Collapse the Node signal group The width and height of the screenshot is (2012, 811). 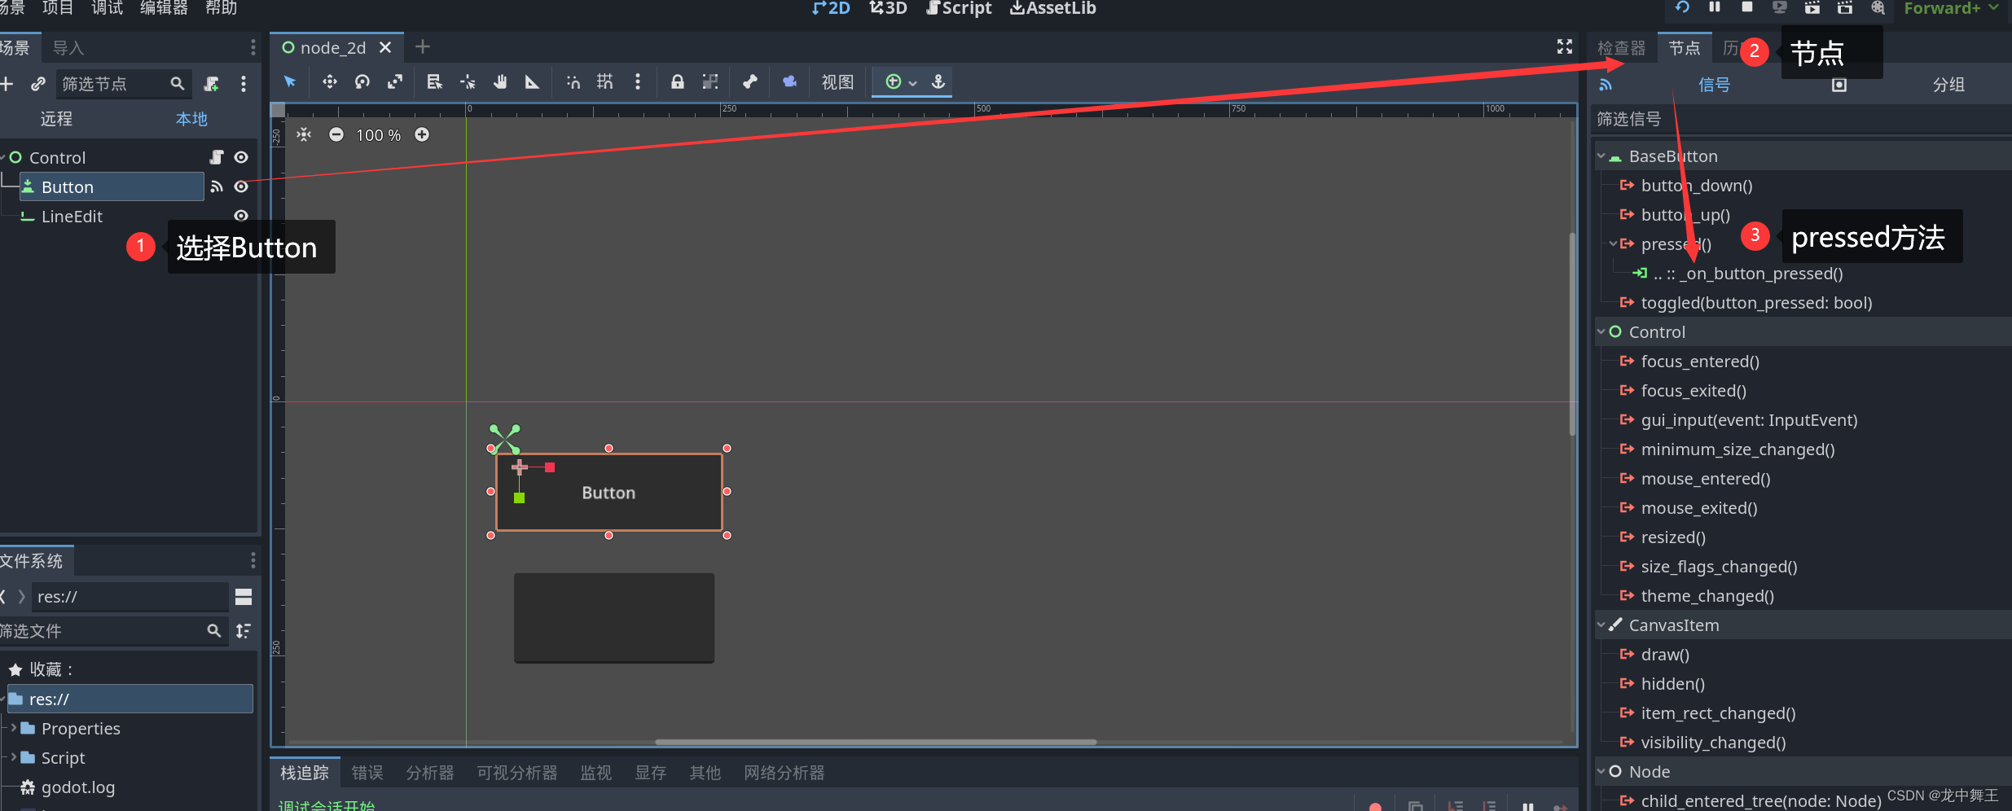point(1601,772)
